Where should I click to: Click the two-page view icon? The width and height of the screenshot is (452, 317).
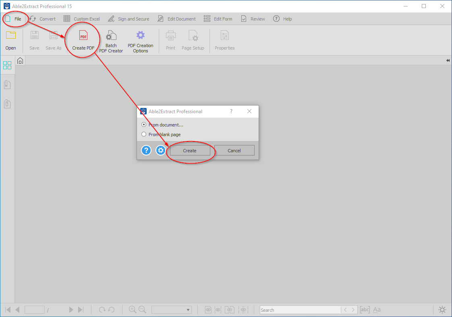230,310
